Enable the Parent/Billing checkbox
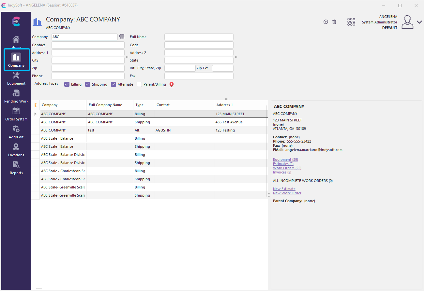 tap(139, 84)
